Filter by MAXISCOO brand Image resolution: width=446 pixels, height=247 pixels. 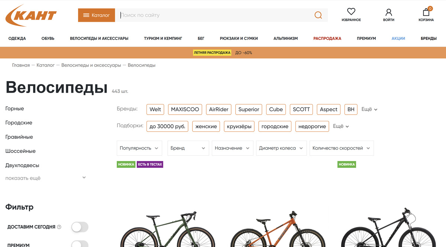[185, 109]
